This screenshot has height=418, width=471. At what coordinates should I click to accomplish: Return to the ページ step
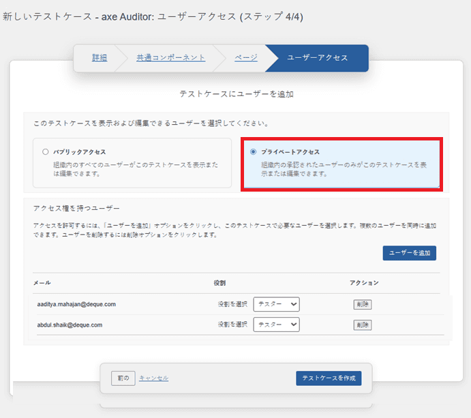(246, 58)
